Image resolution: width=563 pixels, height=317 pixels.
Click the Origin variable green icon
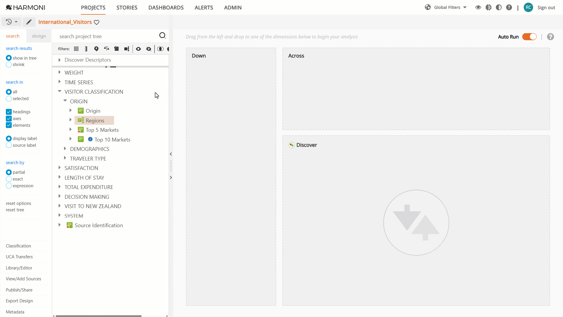click(81, 111)
